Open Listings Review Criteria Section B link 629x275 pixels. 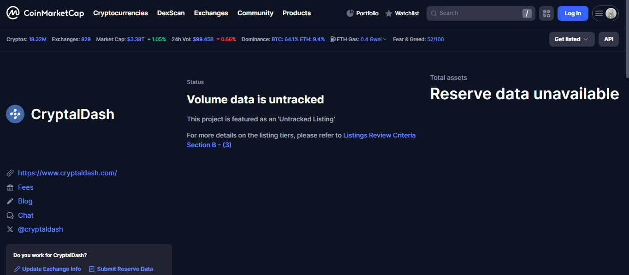[301, 140]
